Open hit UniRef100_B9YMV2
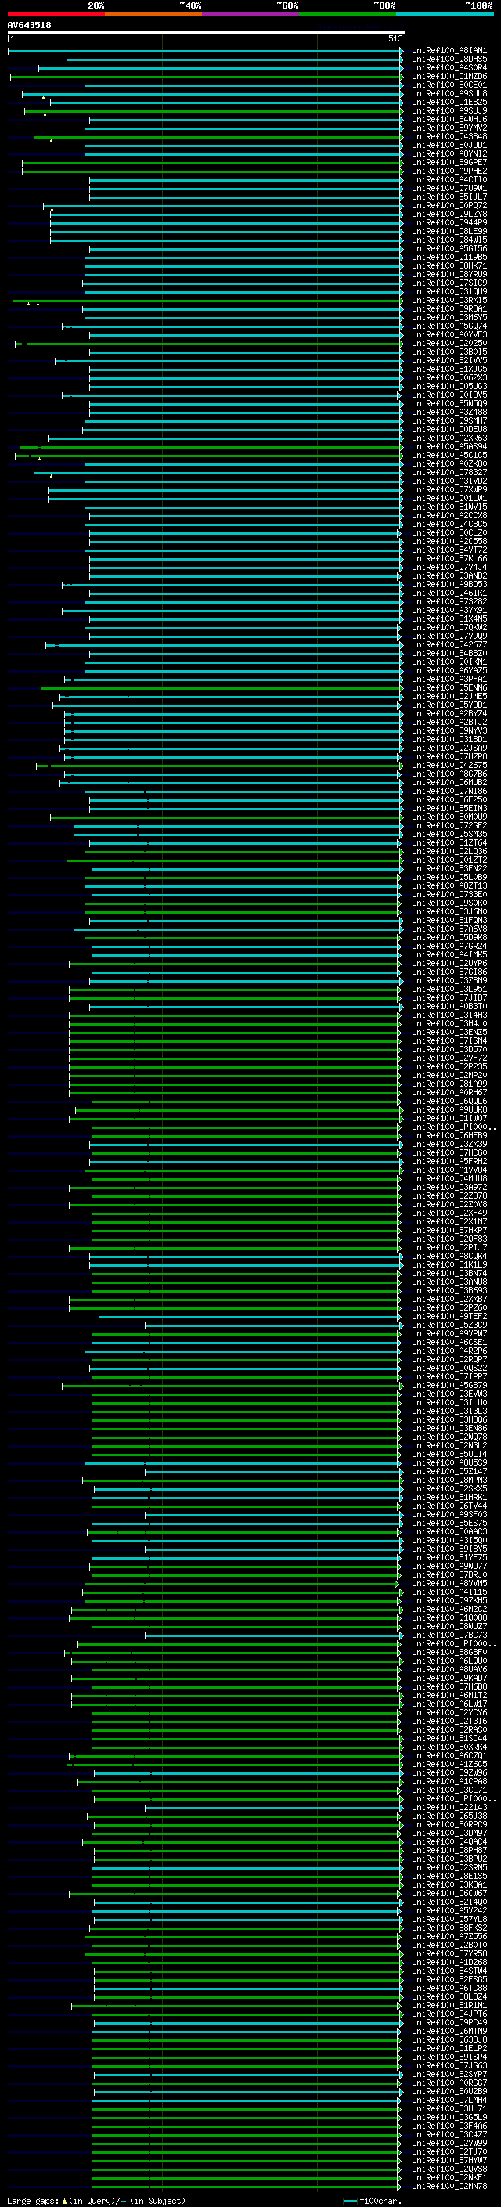The image size is (501, 2207). coord(449,128)
